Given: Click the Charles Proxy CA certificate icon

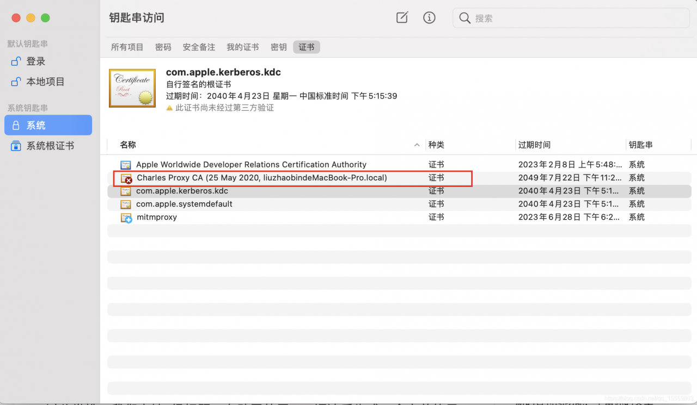Looking at the screenshot, I should tap(126, 178).
